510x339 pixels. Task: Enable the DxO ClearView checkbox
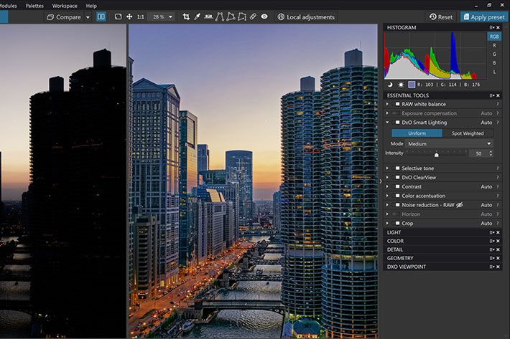[x=397, y=178]
